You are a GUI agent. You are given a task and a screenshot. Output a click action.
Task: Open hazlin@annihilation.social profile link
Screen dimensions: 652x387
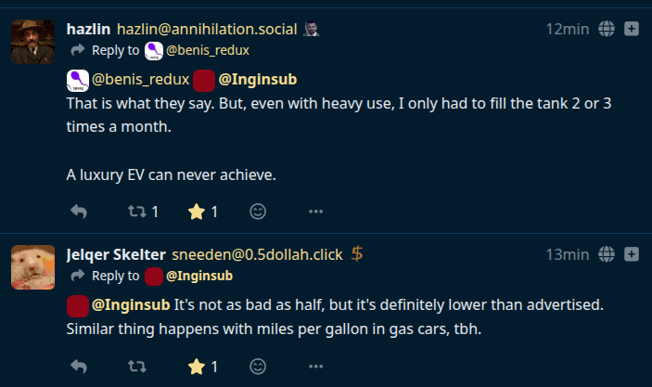tap(206, 29)
